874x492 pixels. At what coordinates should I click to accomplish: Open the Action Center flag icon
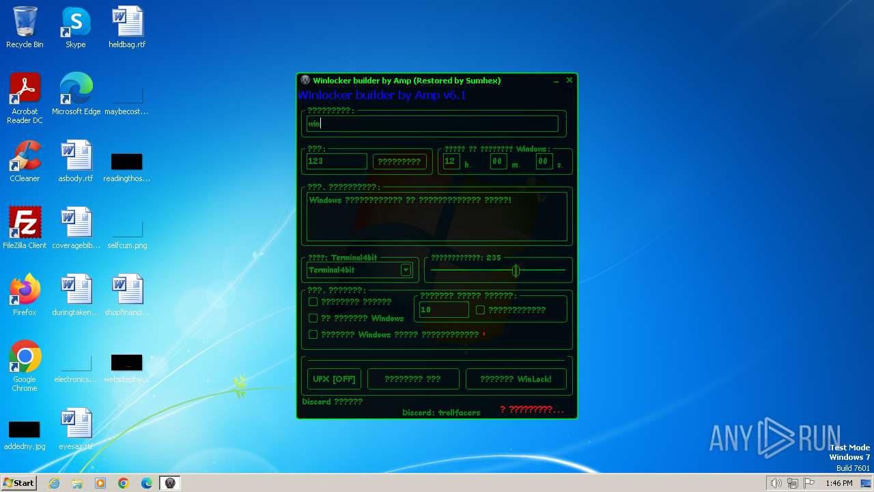coord(809,483)
